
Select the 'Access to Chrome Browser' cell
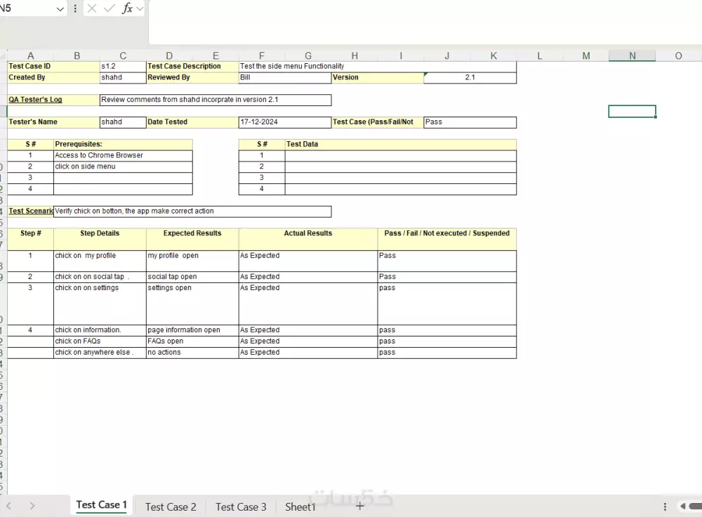point(123,155)
